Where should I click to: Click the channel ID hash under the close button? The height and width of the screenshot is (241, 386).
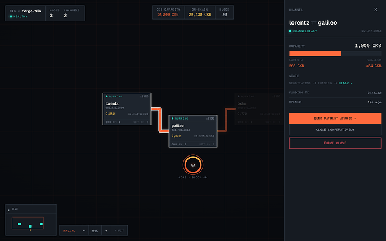coord(371,31)
